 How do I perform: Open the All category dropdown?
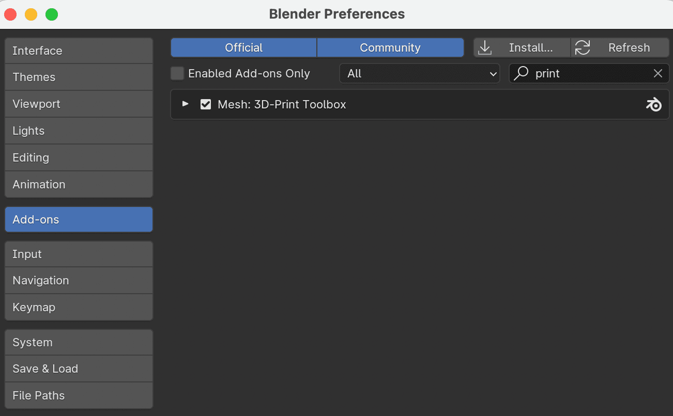coord(419,73)
